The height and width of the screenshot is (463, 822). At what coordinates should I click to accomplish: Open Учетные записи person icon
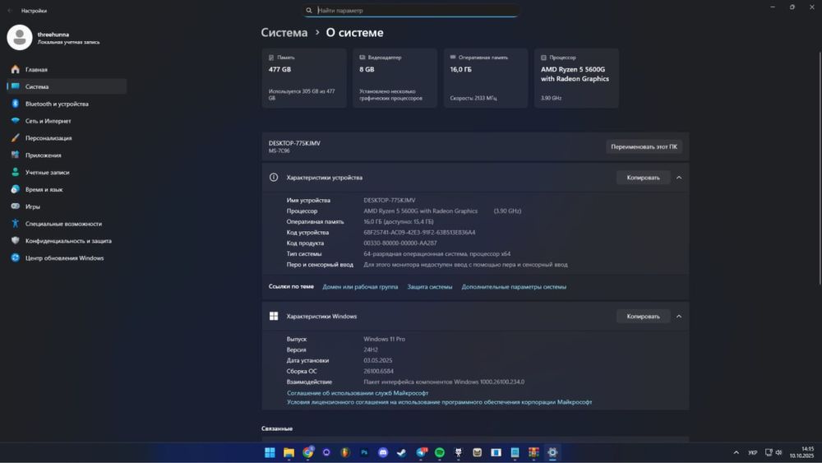point(15,172)
